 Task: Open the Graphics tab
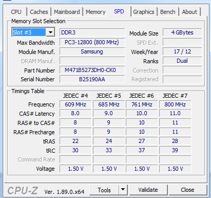pos(144,12)
